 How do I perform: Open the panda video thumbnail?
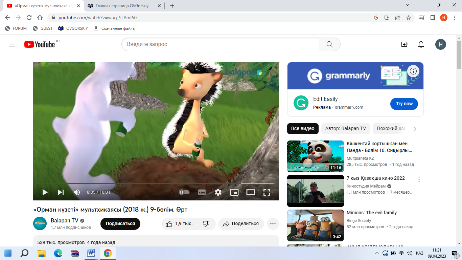[x=316, y=156]
